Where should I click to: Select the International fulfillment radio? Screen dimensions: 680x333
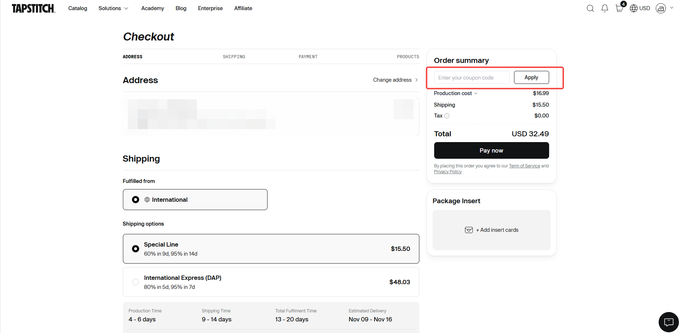pos(136,200)
